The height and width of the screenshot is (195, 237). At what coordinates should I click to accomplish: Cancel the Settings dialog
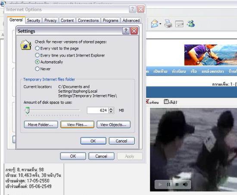[122, 141]
